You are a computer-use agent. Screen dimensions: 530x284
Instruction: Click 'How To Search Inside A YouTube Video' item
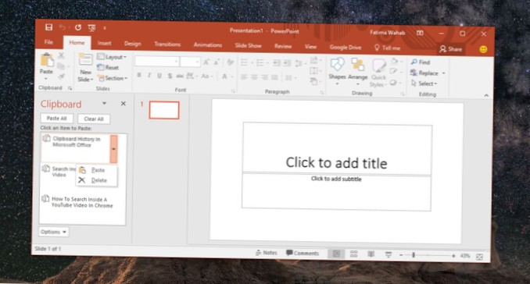82,202
